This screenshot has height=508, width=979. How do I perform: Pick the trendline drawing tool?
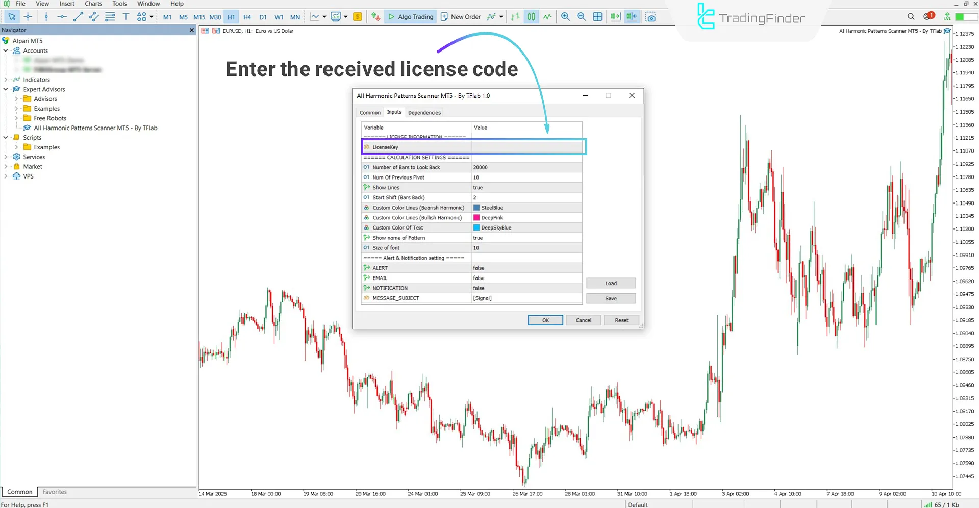coord(78,17)
